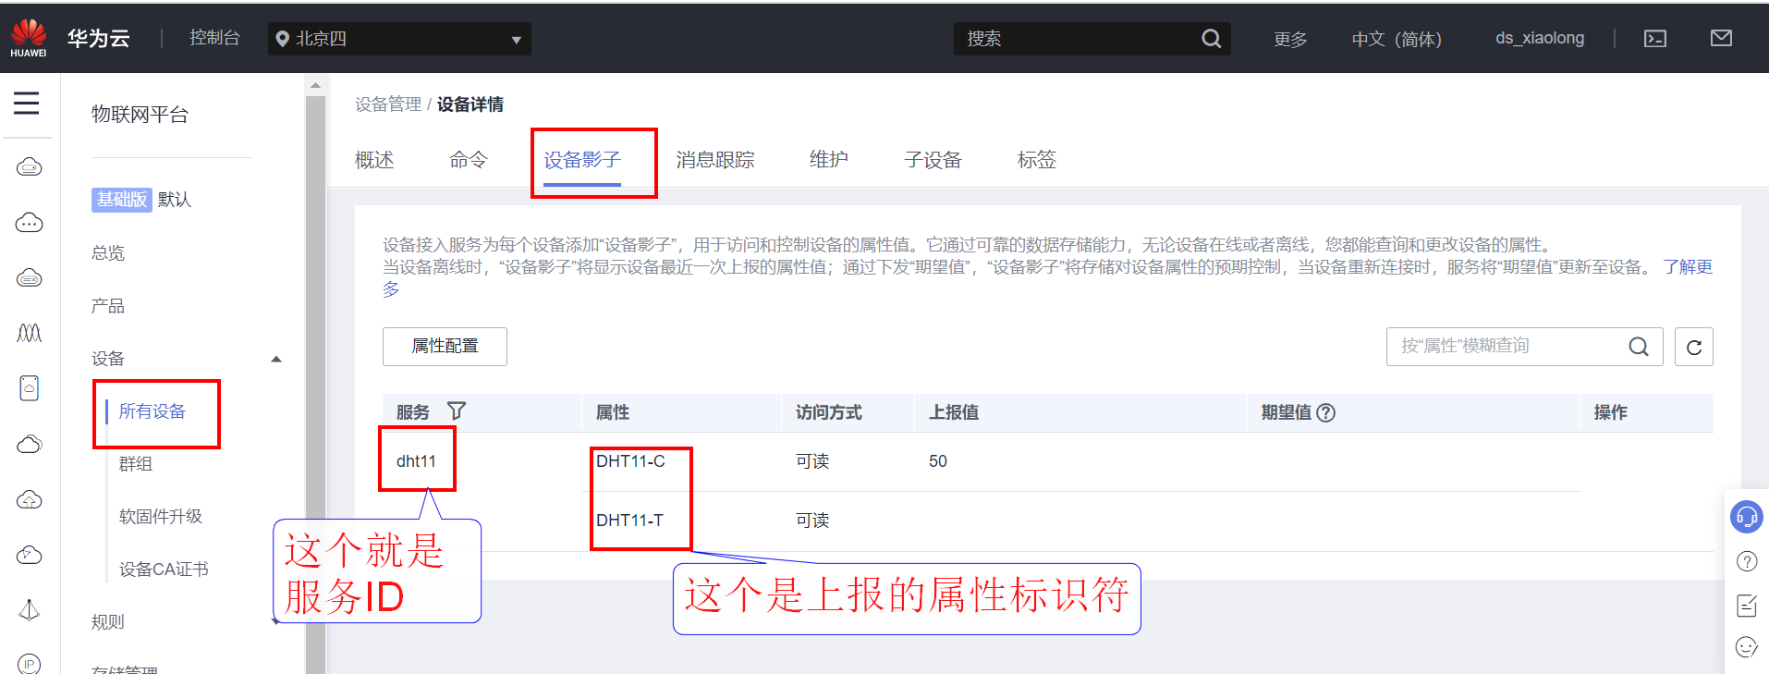Open the 更多 menu in top bar
Viewport: 1769px width, 674px height.
(1290, 39)
